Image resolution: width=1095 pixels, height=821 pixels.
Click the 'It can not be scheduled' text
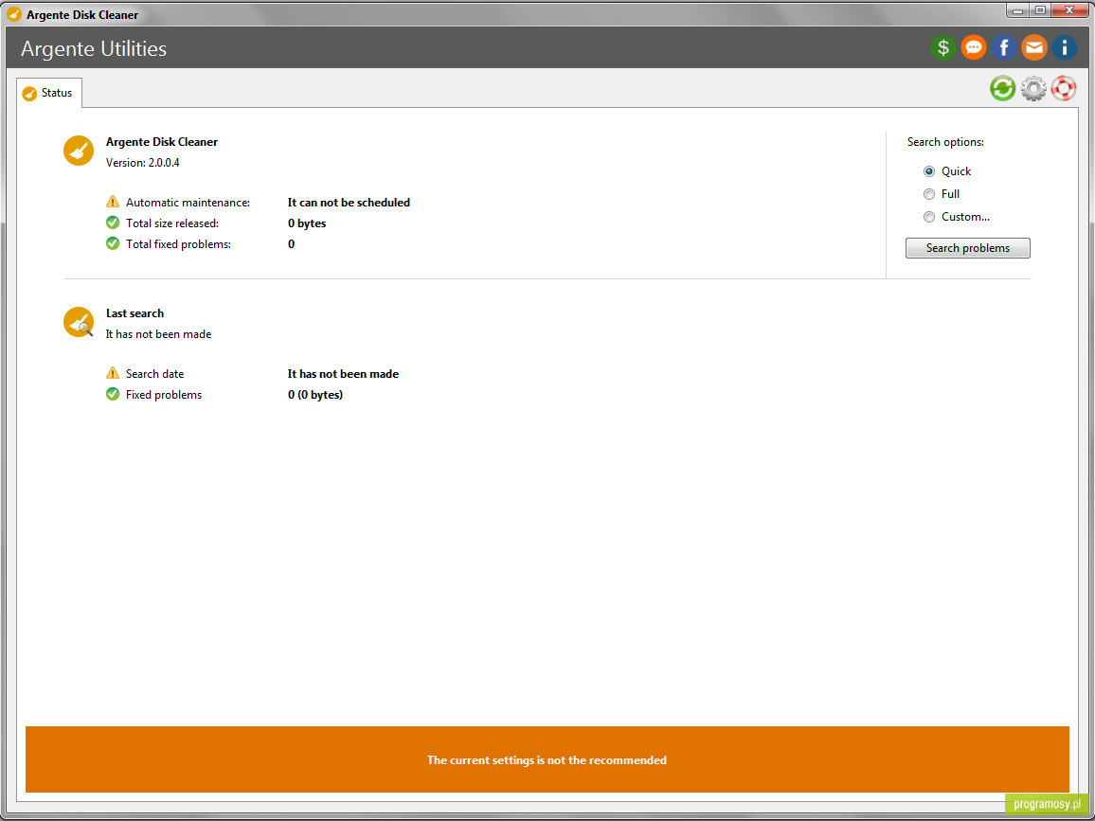349,203
